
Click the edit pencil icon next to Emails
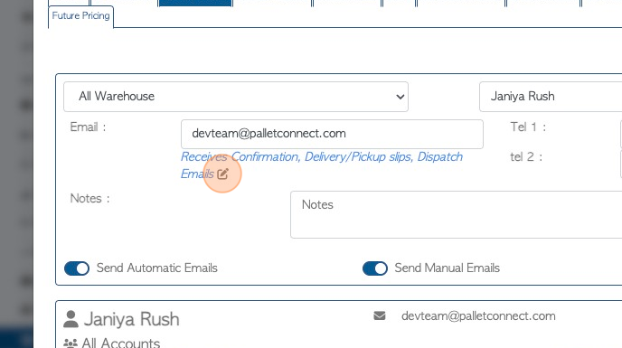pyautogui.click(x=222, y=174)
